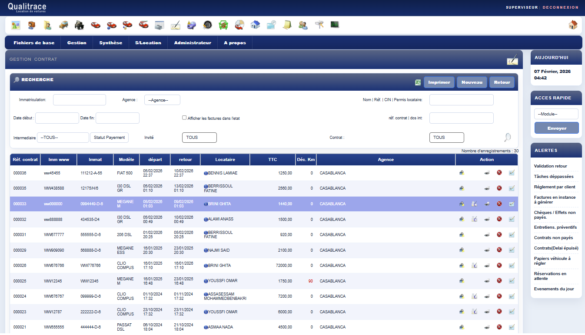Open the Contrat TOUS dropdown
The image size is (585, 335).
[447, 138]
